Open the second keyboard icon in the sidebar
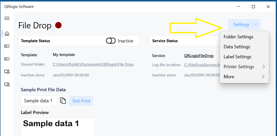Image resolution: width=277 pixels, height=136 pixels. pos(7,59)
